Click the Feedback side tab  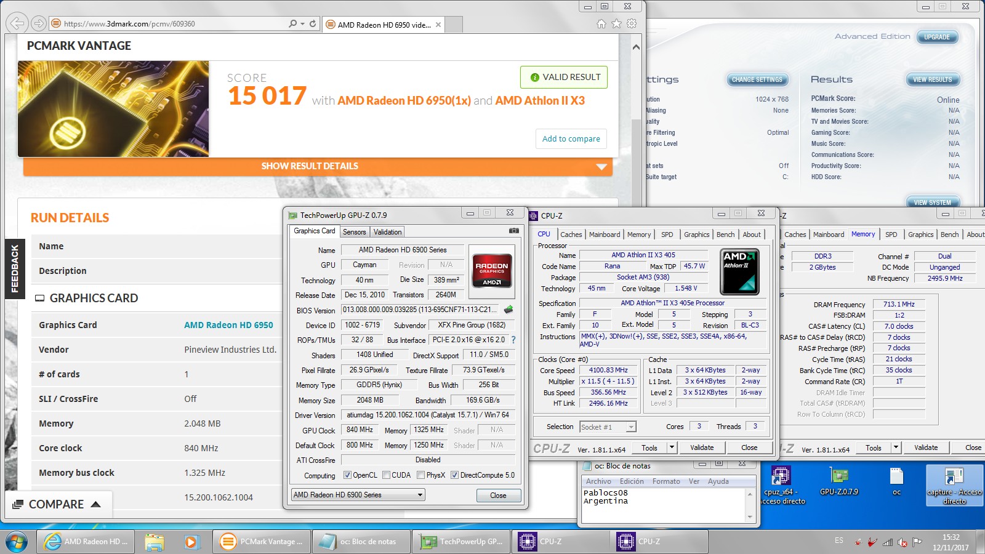point(15,268)
